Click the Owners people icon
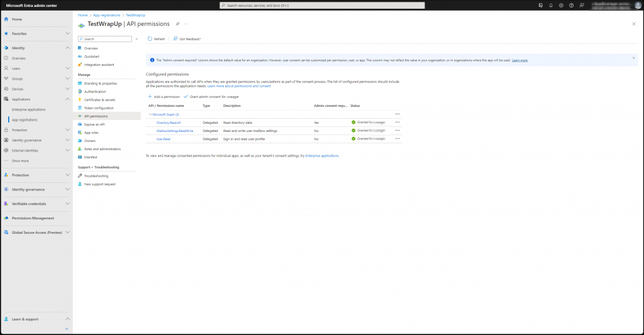Screen dimensions: 644x335 (80, 140)
